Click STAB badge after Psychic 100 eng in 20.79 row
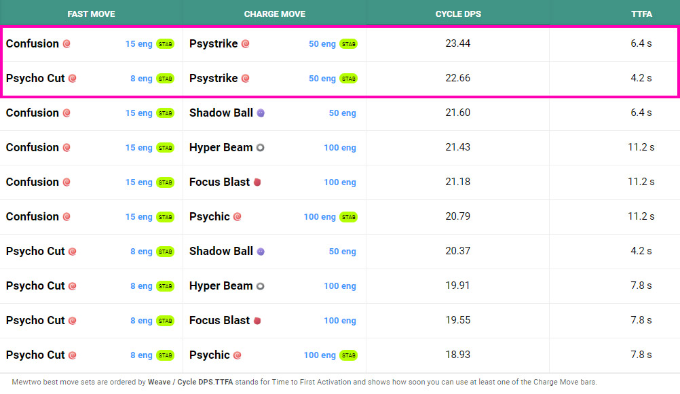Viewport: 680px width, 394px height. tap(349, 217)
